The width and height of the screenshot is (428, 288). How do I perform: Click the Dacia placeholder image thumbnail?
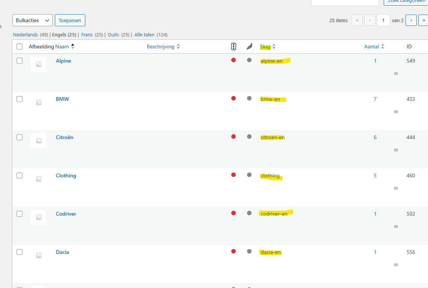tap(39, 255)
